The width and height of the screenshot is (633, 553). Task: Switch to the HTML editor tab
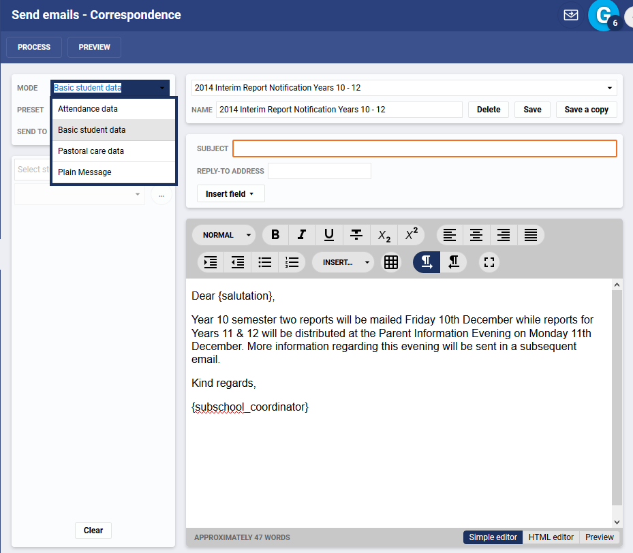click(x=551, y=537)
